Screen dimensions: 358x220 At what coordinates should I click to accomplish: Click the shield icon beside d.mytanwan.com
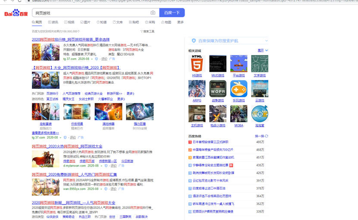pos(106,166)
